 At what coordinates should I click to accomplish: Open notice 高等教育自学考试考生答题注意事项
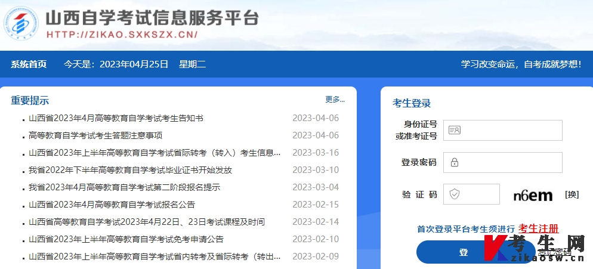pyautogui.click(x=95, y=135)
